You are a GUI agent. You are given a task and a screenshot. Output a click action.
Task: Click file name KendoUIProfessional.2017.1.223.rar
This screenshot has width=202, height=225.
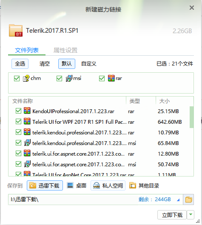click(x=73, y=111)
